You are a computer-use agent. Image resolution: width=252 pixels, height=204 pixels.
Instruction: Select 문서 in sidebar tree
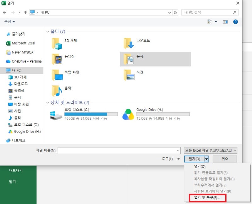[x=14, y=97]
